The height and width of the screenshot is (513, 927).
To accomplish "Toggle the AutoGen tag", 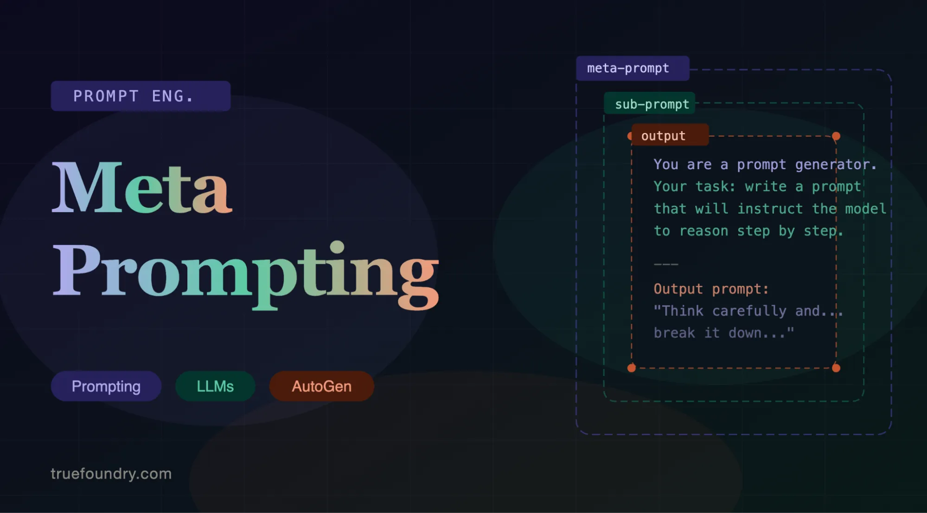I will (321, 386).
